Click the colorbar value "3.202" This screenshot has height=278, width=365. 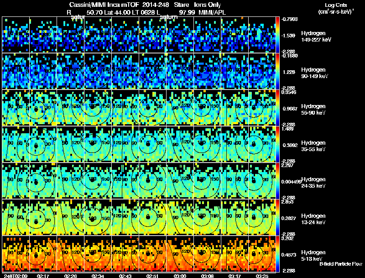click(287, 238)
